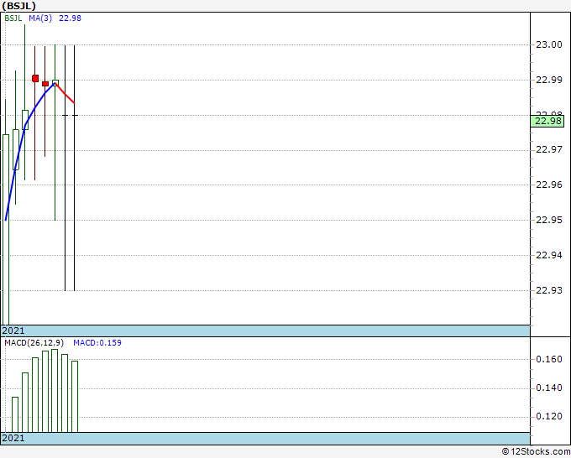Image resolution: width=571 pixels, height=458 pixels.
Task: Click the 0.160 MACD axis label
Action: tap(549, 359)
